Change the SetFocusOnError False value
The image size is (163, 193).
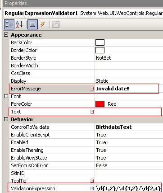pos(102,165)
